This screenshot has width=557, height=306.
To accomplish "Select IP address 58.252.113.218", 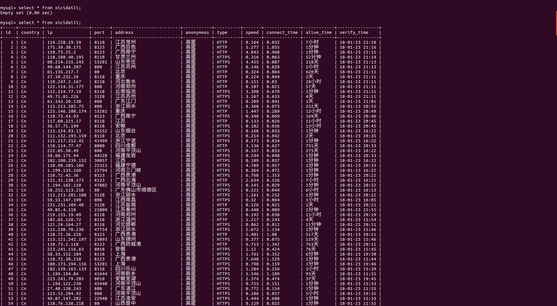I will click(66, 190).
